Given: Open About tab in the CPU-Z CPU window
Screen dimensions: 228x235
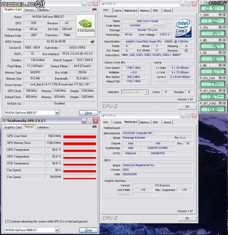Looking at the screenshot, I should (x=167, y=11).
